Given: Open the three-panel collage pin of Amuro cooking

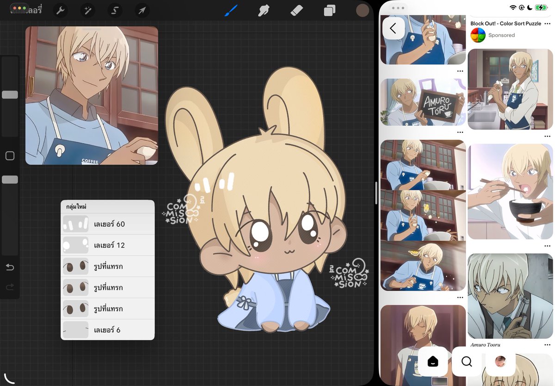Looking at the screenshot, I should pyautogui.click(x=423, y=215).
